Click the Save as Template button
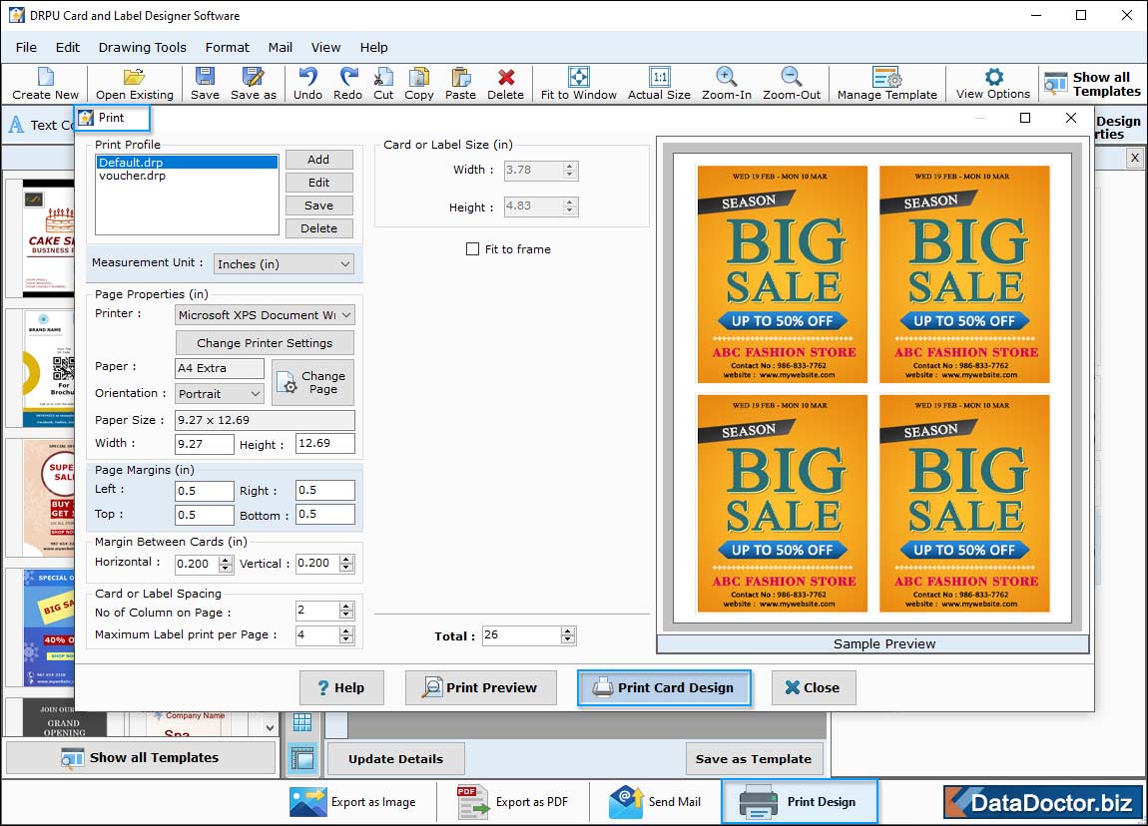The image size is (1148, 826). click(754, 759)
